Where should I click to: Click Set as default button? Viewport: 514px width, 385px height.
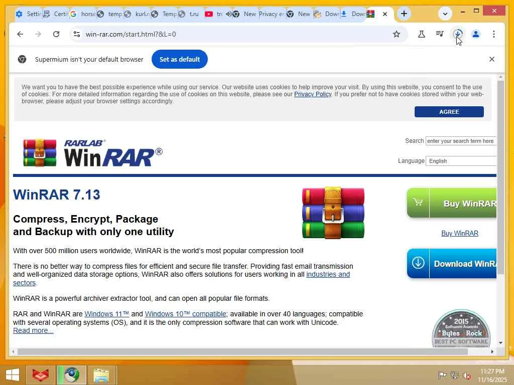point(179,59)
